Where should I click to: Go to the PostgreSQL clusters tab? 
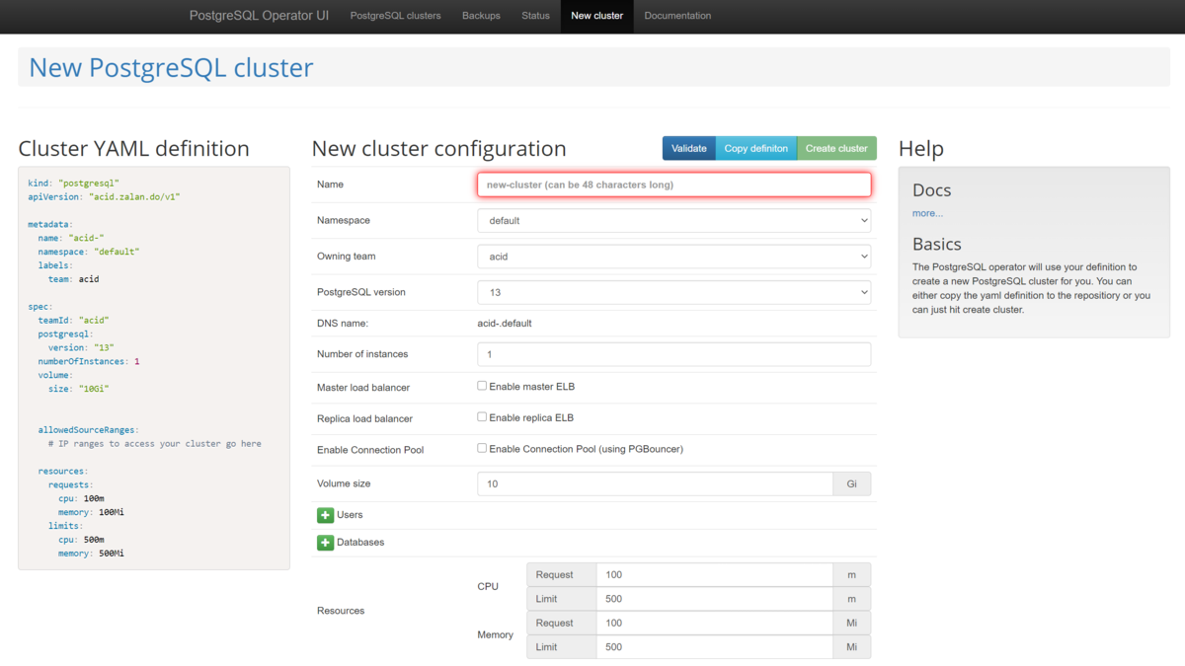pyautogui.click(x=395, y=16)
